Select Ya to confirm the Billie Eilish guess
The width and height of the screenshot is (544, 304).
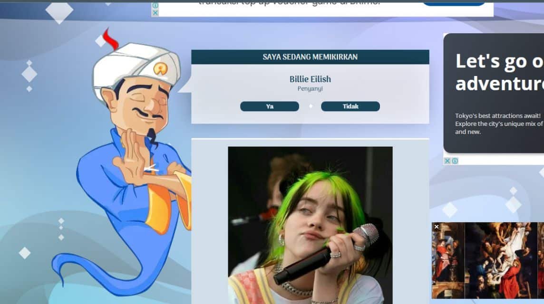pyautogui.click(x=269, y=106)
